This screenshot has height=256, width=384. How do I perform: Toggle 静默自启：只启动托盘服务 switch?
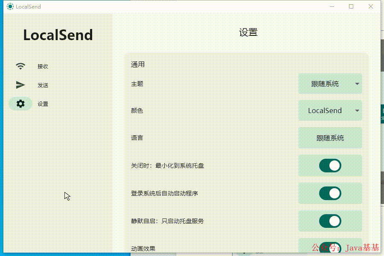pos(330,221)
